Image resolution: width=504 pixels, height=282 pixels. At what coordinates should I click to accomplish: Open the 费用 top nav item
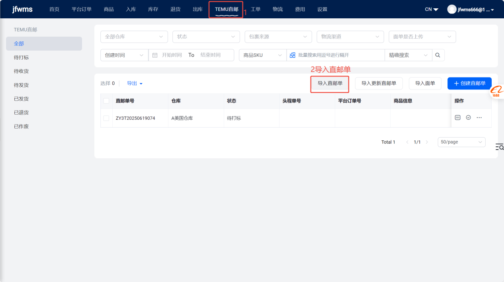(300, 9)
